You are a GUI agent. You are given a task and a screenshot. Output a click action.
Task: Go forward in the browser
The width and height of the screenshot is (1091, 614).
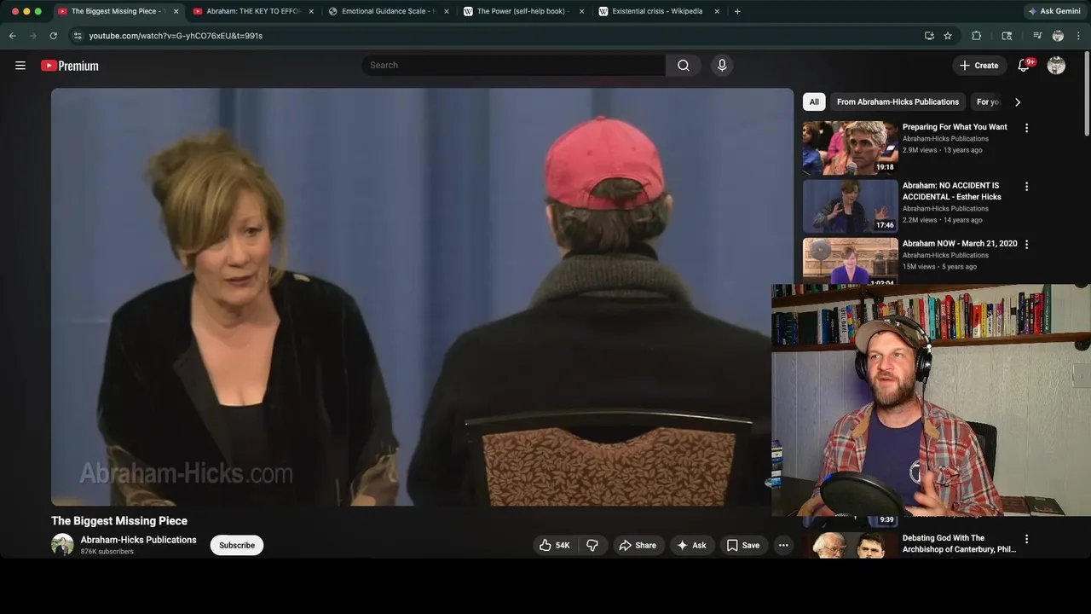(x=33, y=36)
